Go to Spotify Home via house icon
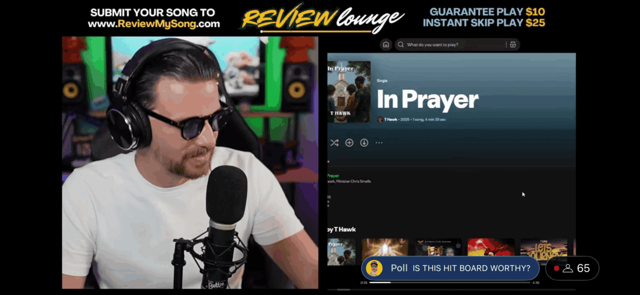This screenshot has height=295, width=640. (386, 45)
